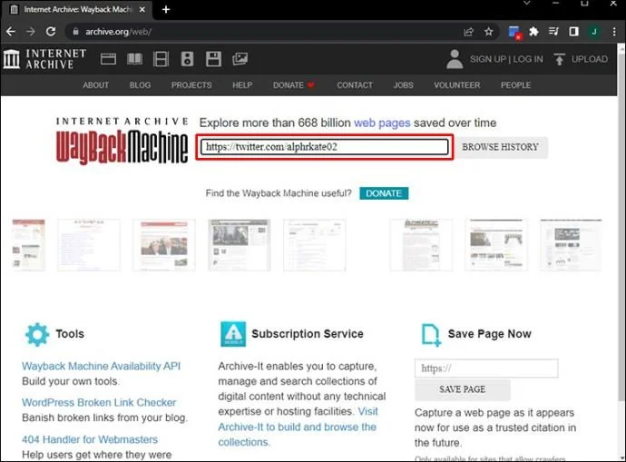Click the SAVE PAGE button
Viewport: 626px width, 462px height.
pyautogui.click(x=463, y=389)
